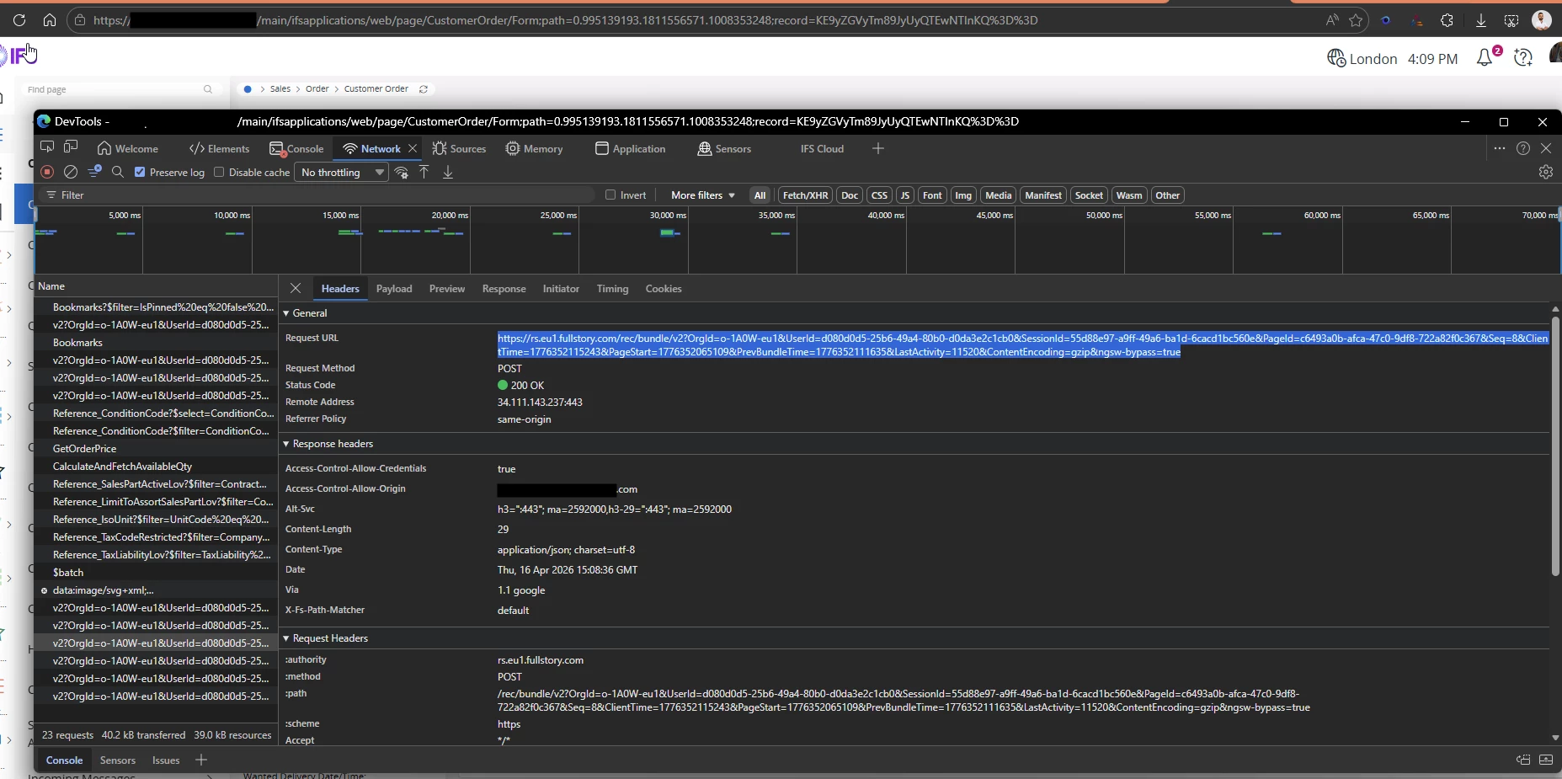The height and width of the screenshot is (779, 1562).
Task: Click the export HAR download icon
Action: [x=448, y=172]
